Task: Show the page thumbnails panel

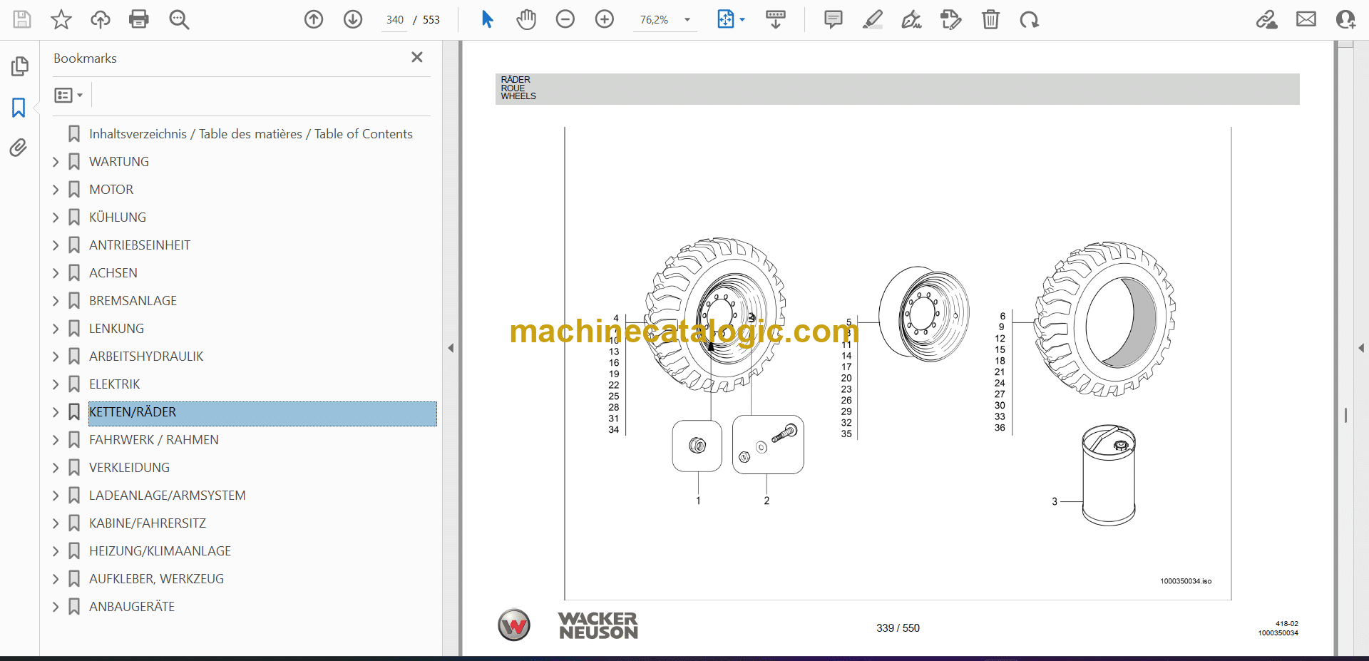Action: [19, 66]
